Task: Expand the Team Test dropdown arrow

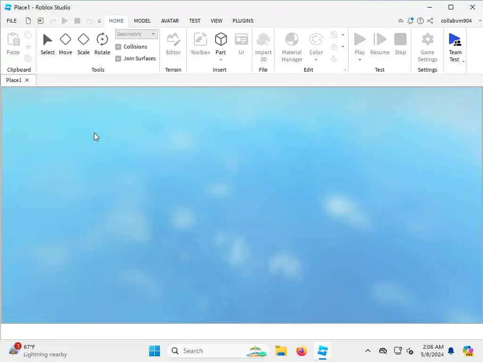Action: pos(463,61)
